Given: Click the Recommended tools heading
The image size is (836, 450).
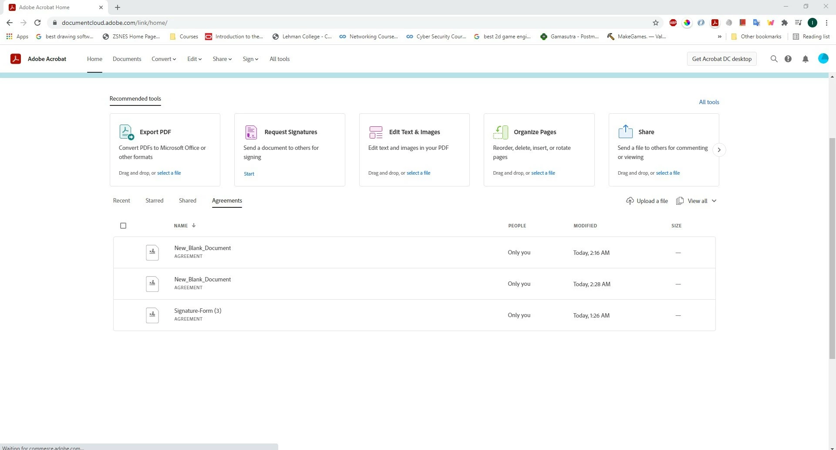Looking at the screenshot, I should [135, 98].
